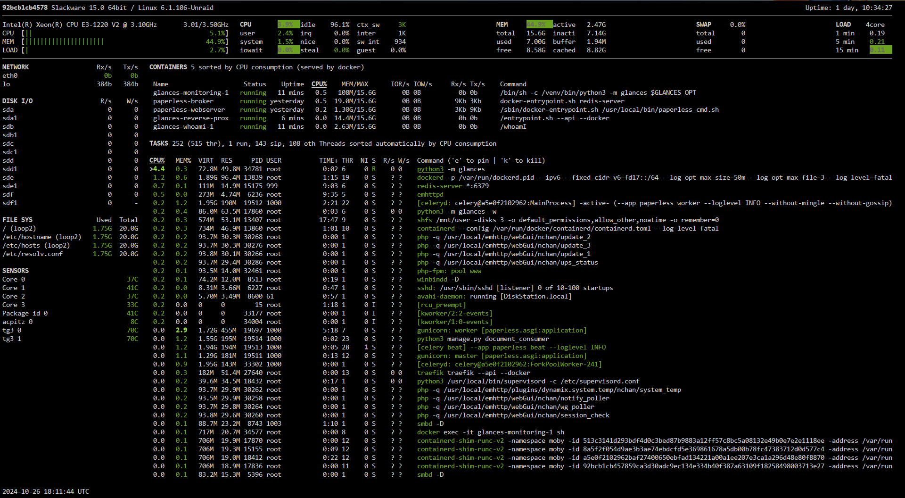The width and height of the screenshot is (905, 498).
Task: Click the sshd listener process
Action: point(515,288)
